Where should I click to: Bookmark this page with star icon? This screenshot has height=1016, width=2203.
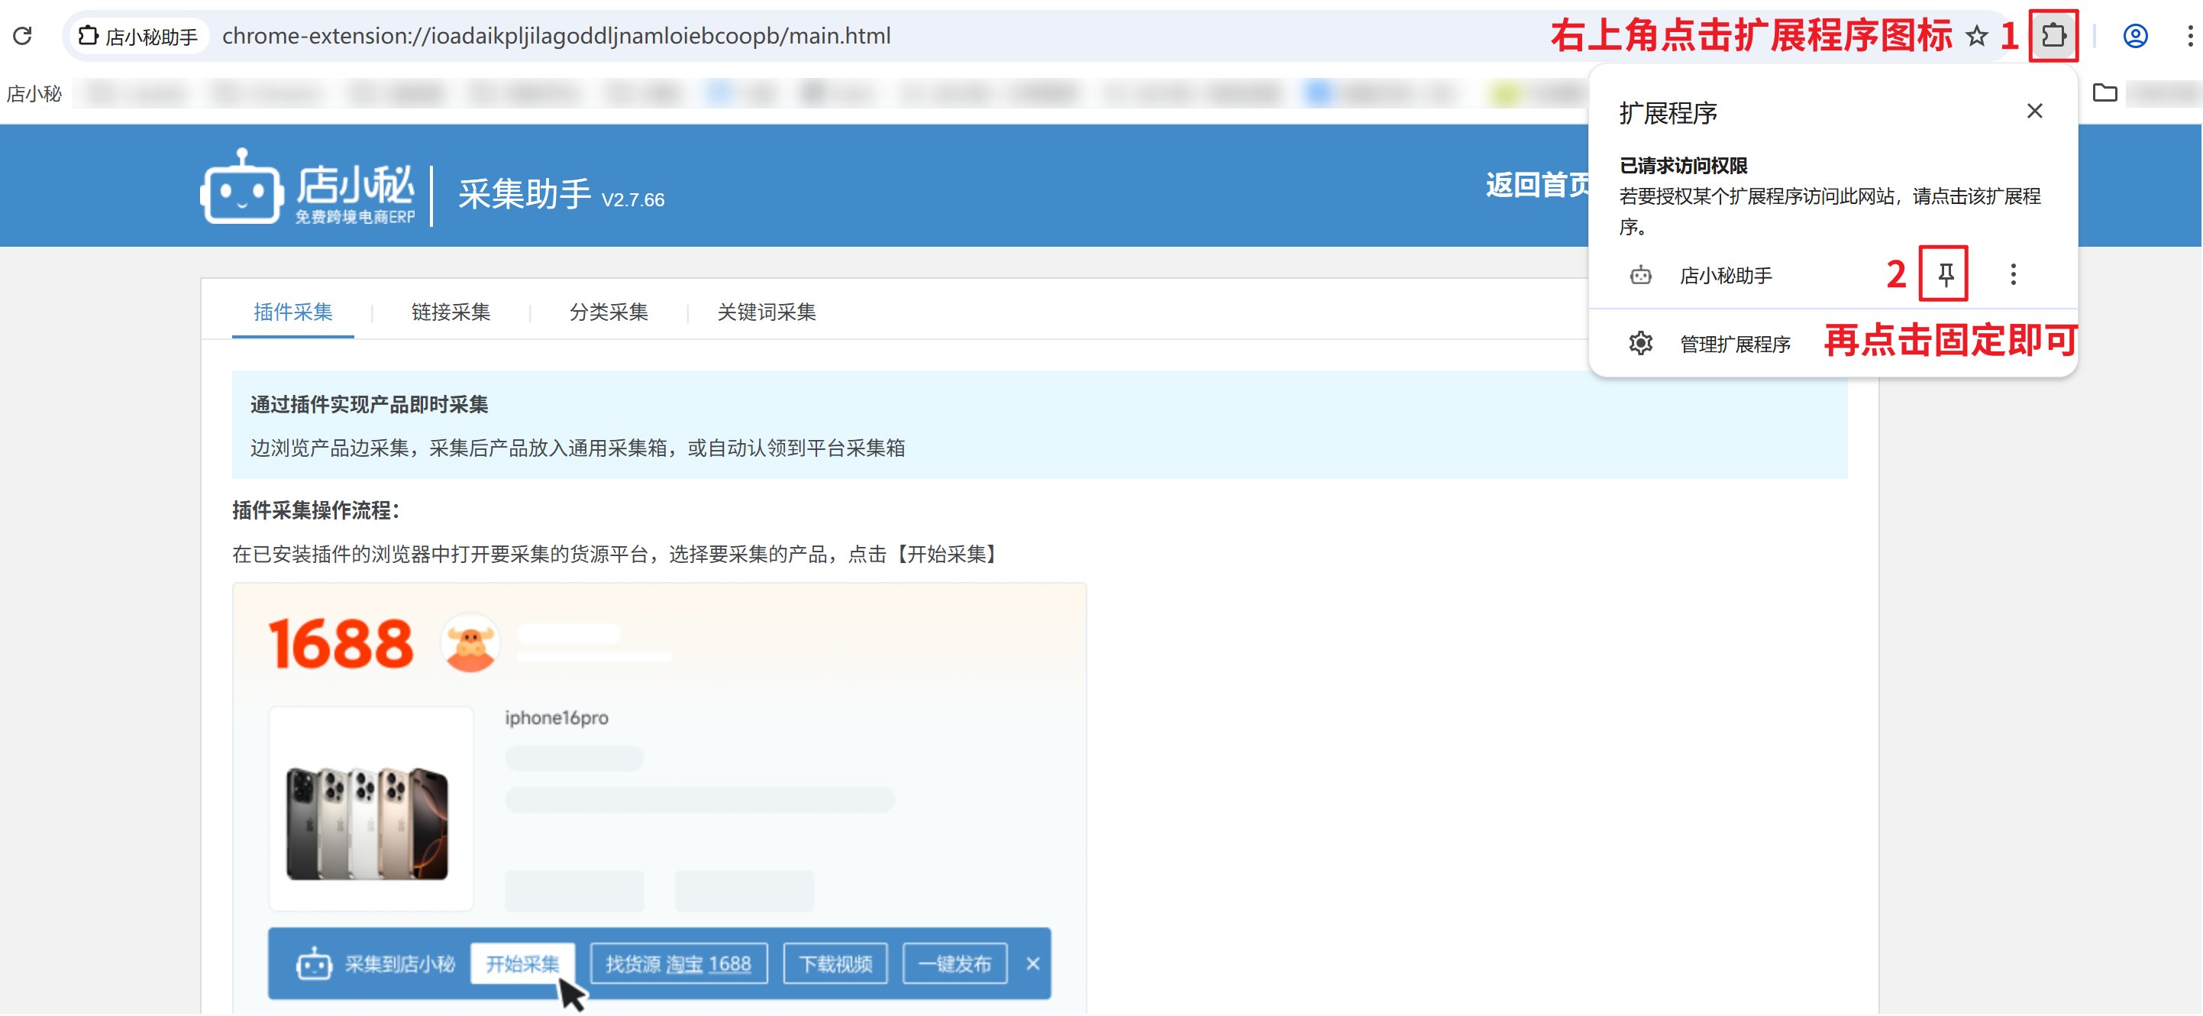point(1975,36)
